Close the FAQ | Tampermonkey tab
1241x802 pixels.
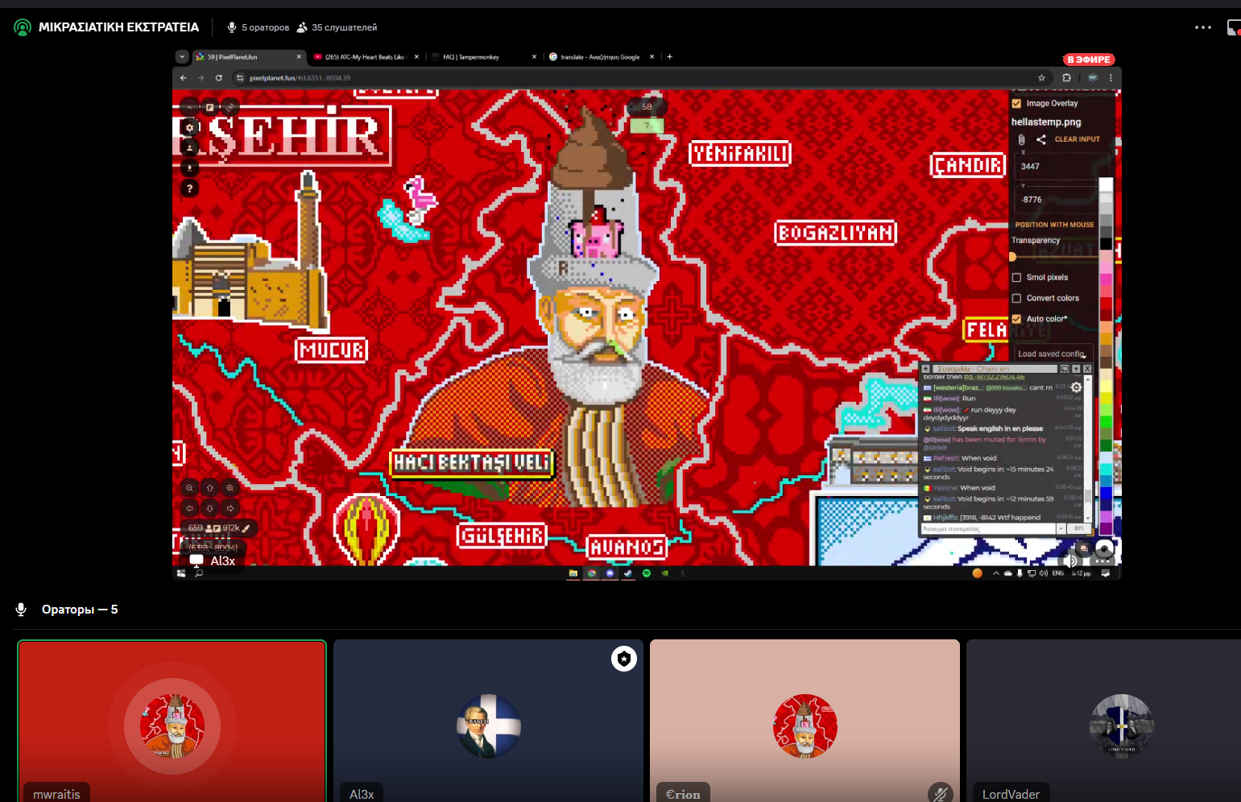click(x=534, y=57)
